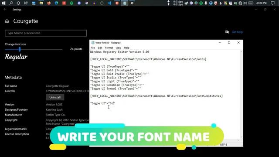
Task: Open Notepad View menu
Action: coord(118,48)
